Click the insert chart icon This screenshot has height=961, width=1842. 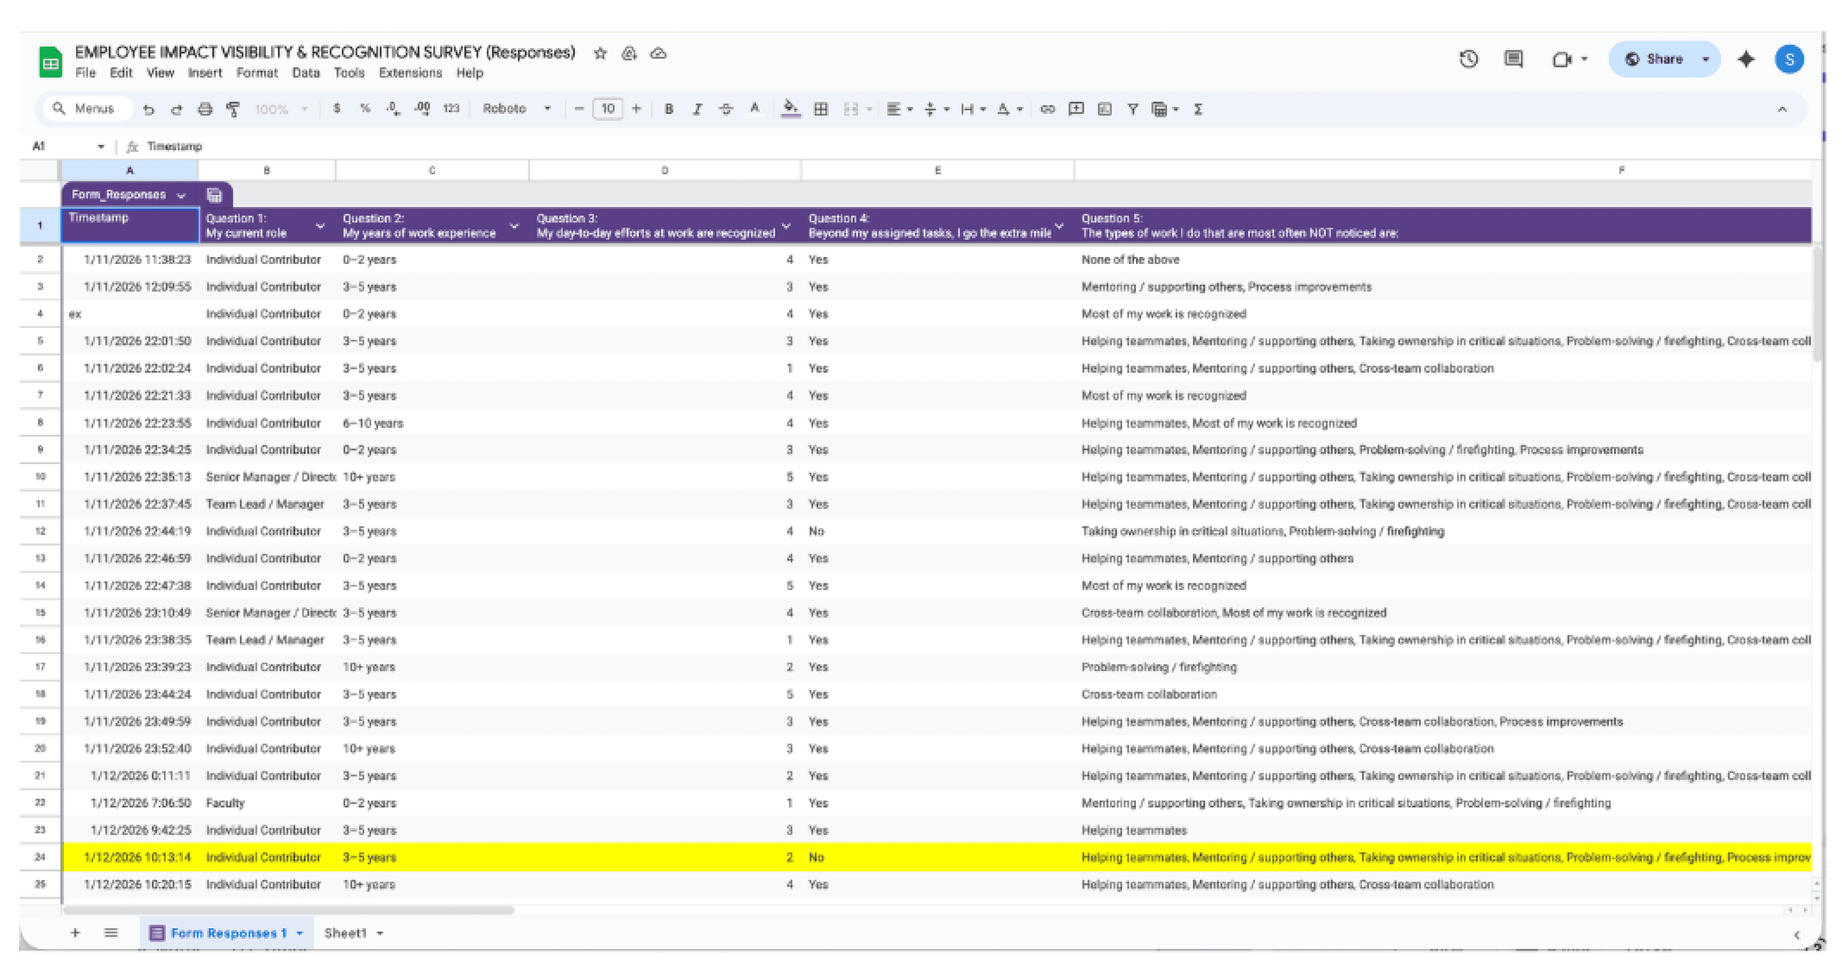[x=1104, y=109]
